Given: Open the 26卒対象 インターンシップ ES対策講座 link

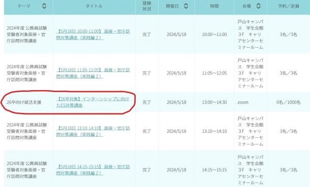Looking at the screenshot, I should [92, 102].
